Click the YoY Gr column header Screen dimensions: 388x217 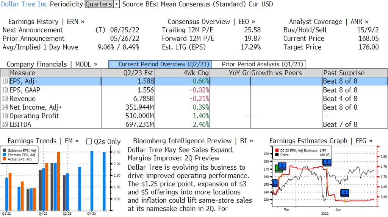[x=230, y=73]
